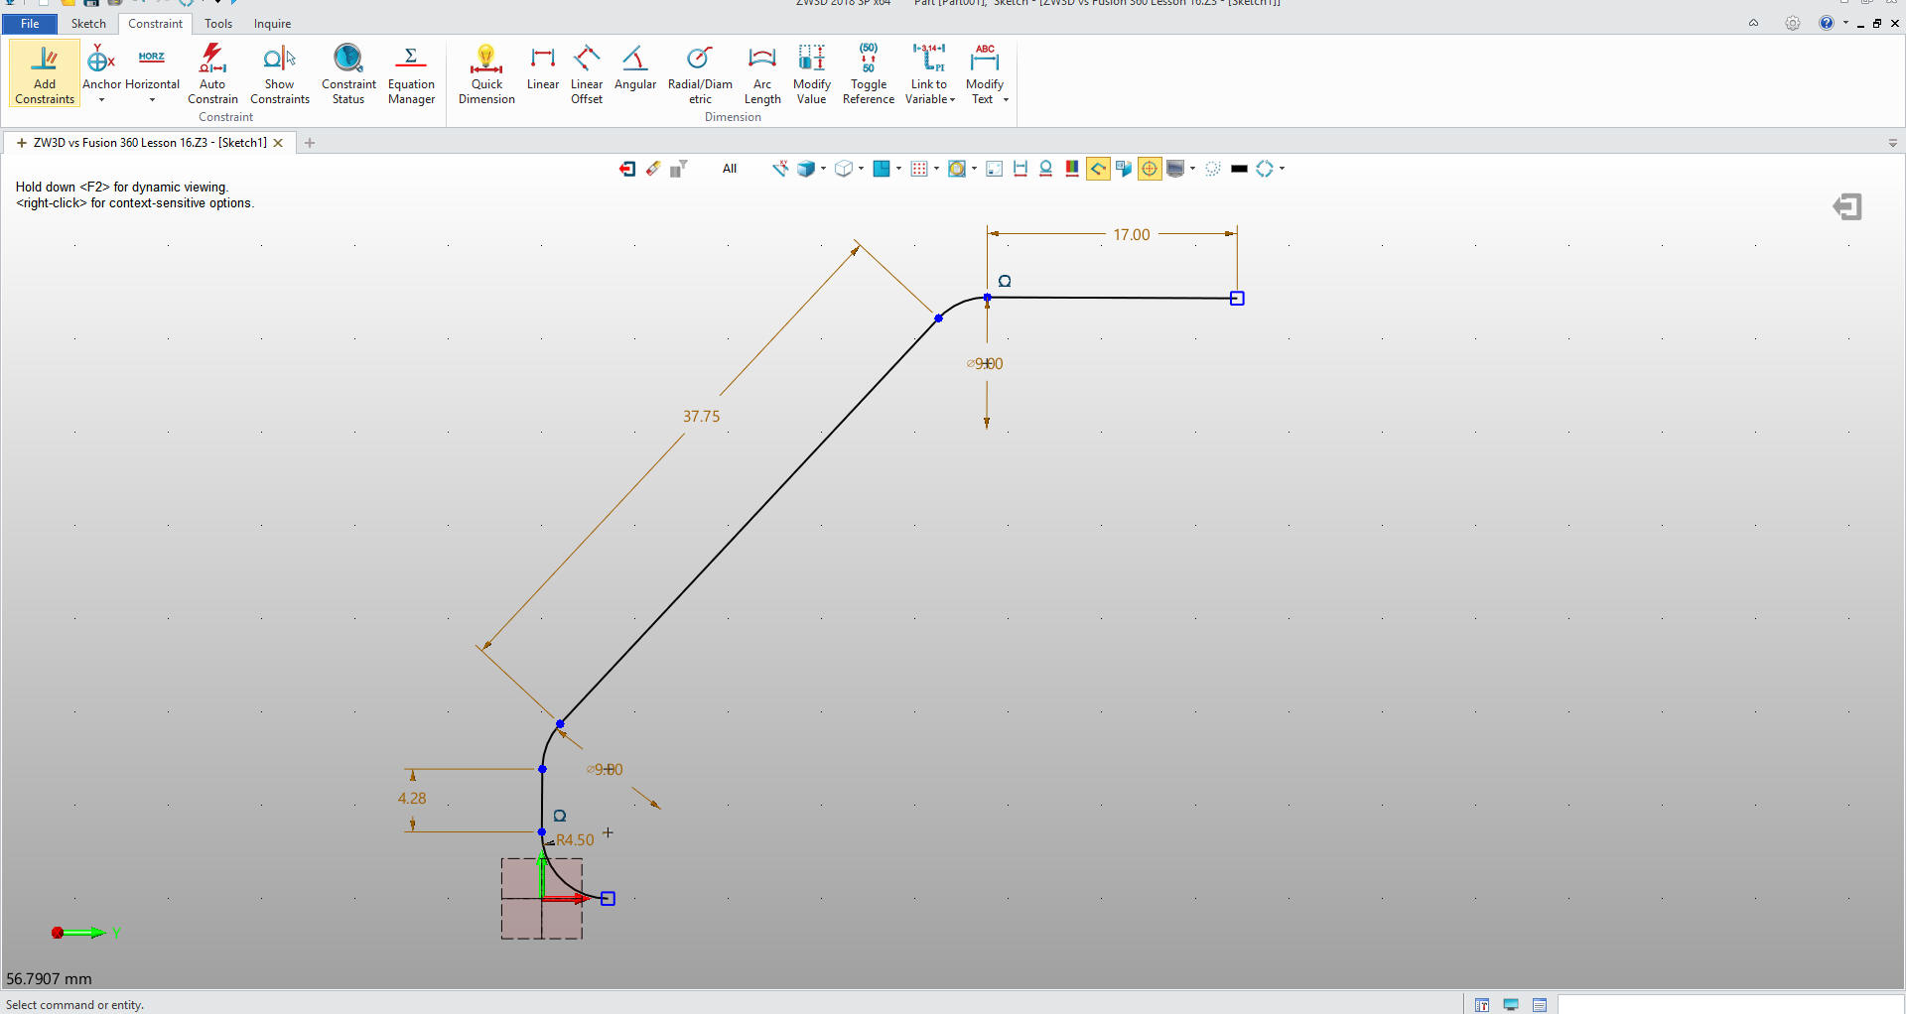Open the dashed circle selection dropdown
This screenshot has width=1906, height=1014.
pos(1282,169)
